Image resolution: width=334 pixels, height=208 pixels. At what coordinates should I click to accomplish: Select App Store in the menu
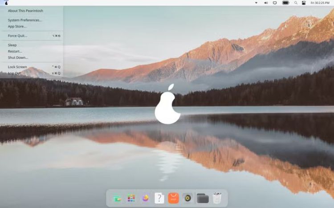coord(17,26)
